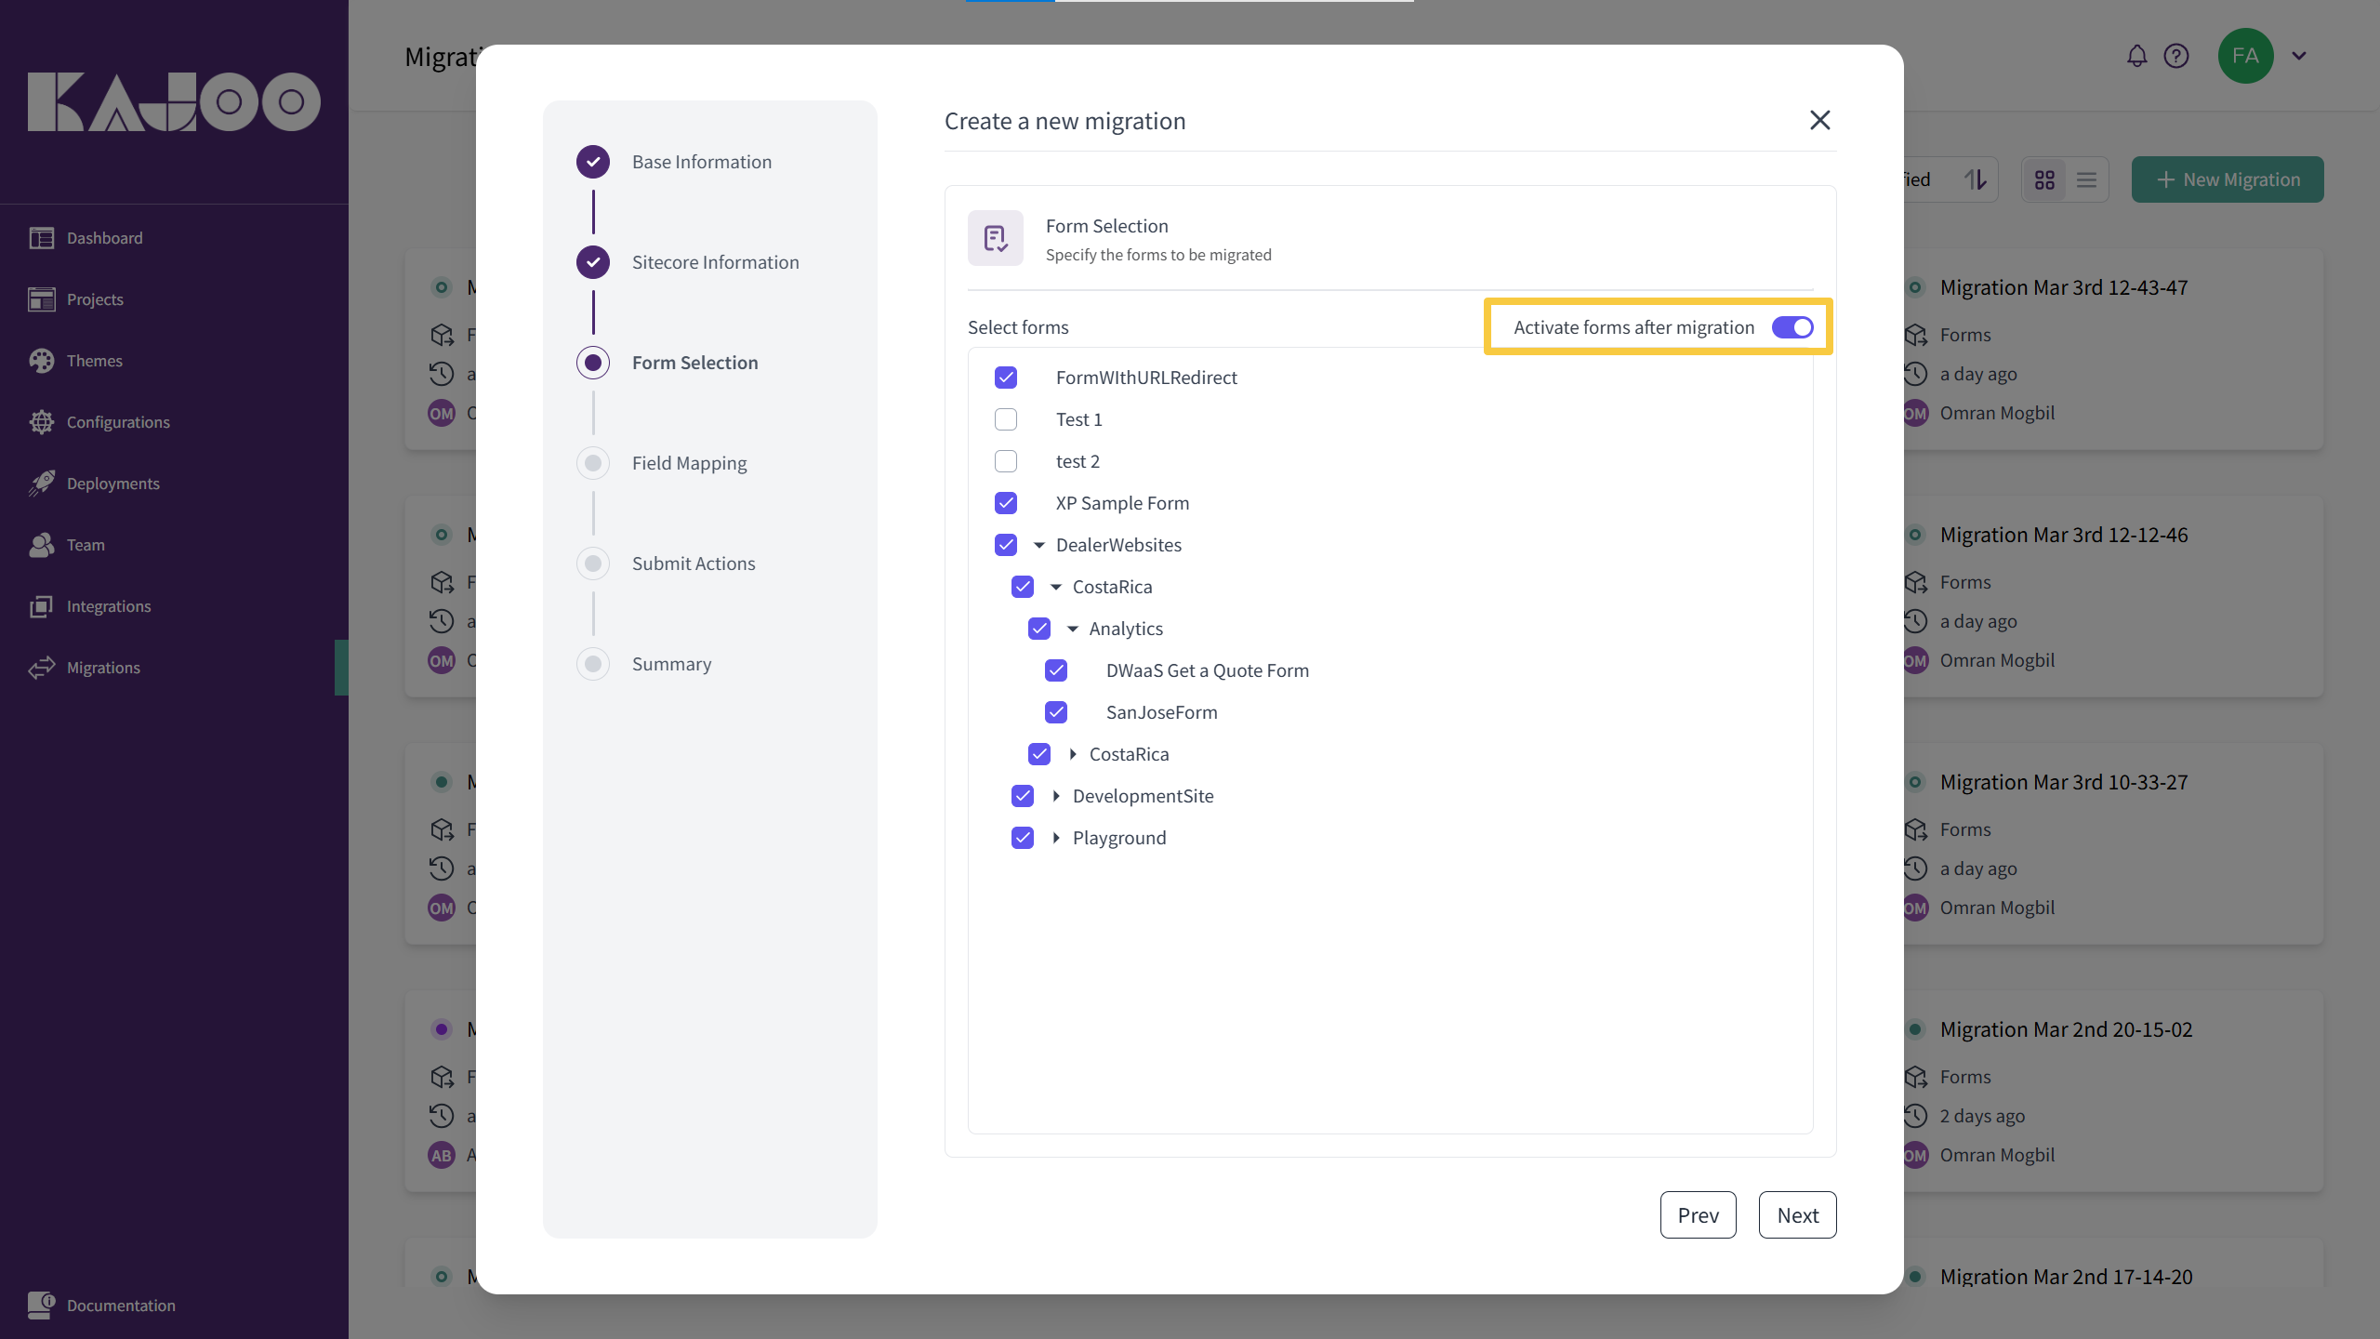The height and width of the screenshot is (1339, 2380).
Task: Open Integrations in the sidebar menu
Action: coord(108,606)
